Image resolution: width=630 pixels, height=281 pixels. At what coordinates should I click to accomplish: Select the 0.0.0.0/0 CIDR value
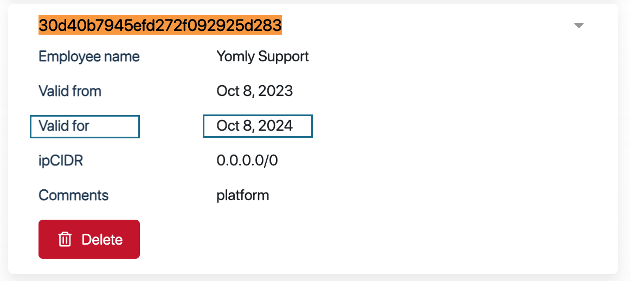(x=247, y=161)
